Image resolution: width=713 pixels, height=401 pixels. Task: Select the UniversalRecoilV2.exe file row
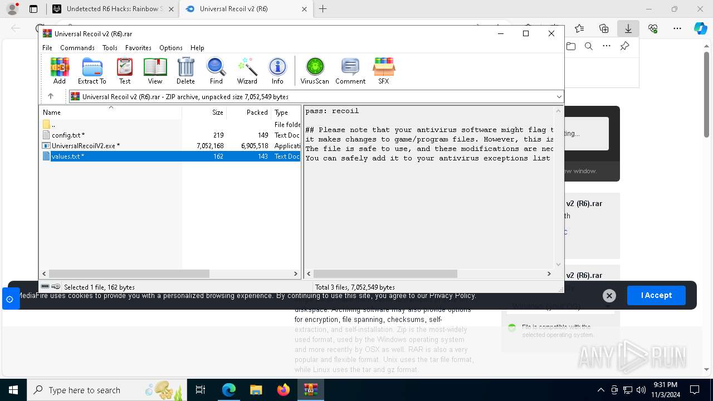click(170, 145)
